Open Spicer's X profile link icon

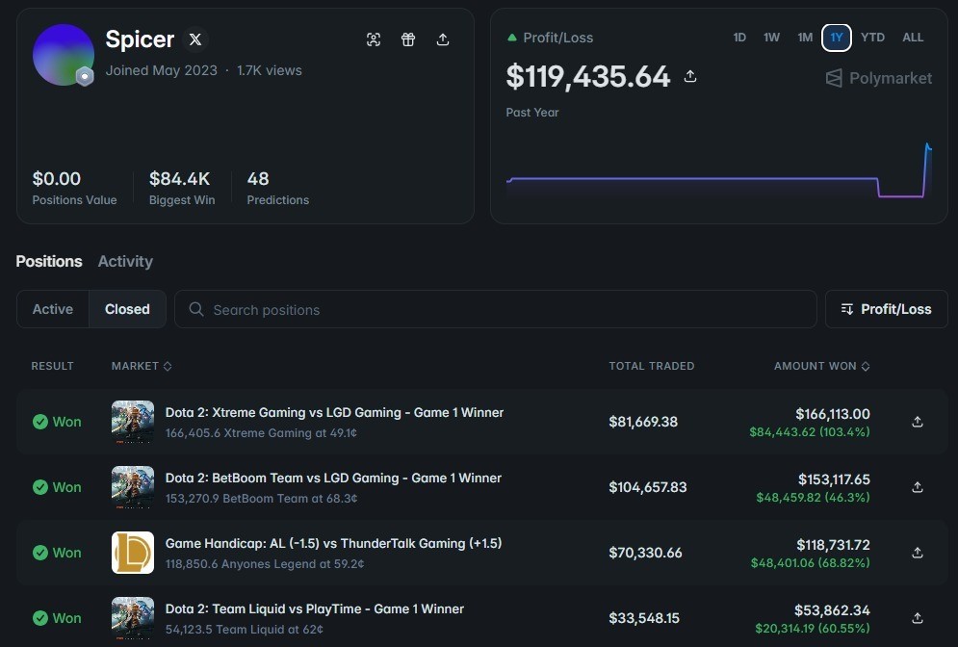[x=194, y=39]
